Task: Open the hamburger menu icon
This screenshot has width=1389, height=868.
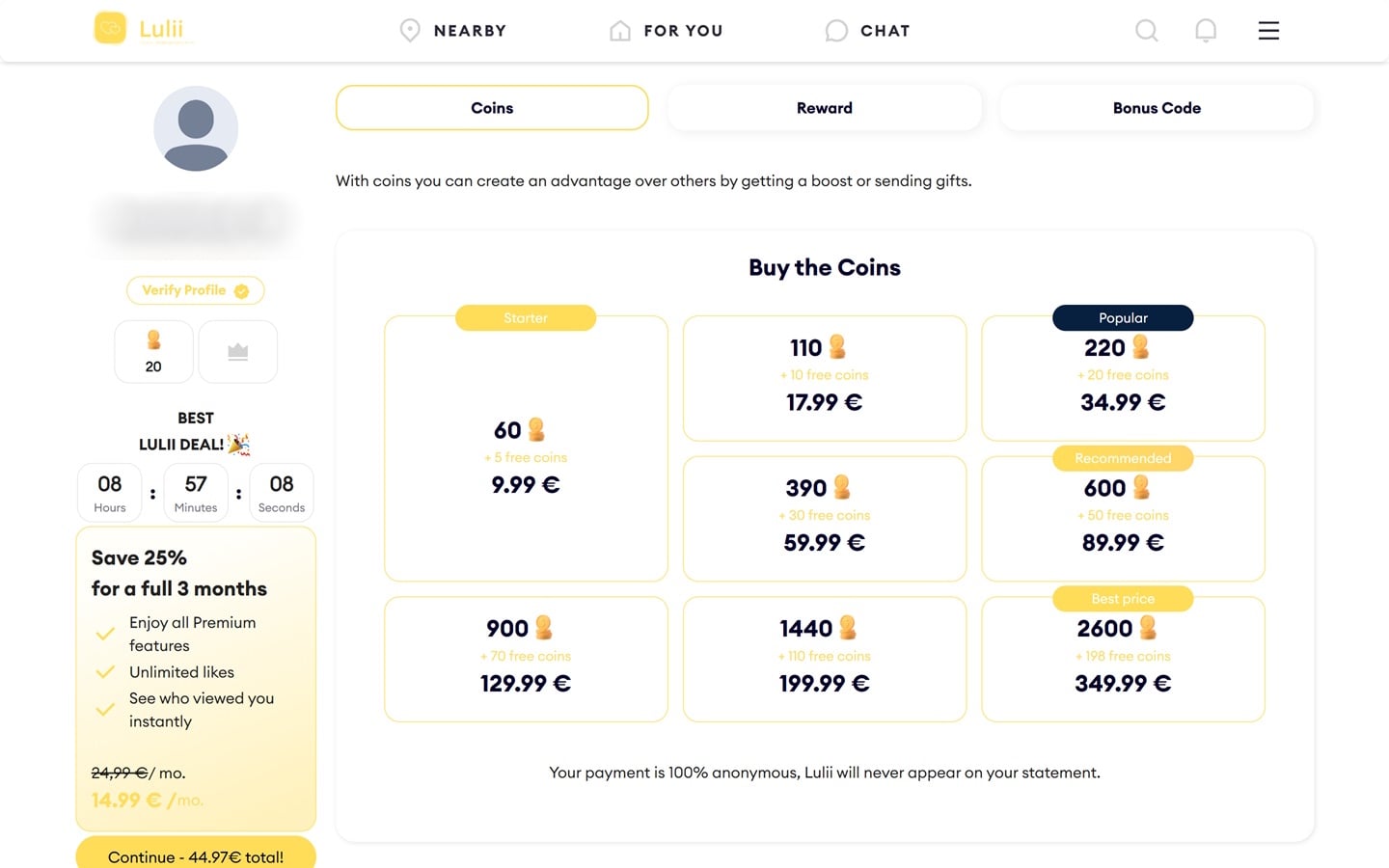Action: [x=1268, y=31]
